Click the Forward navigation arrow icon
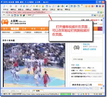 (x=16, y=6)
